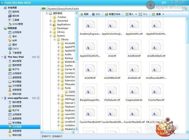The width and height of the screenshot is (189, 140).
Task: Select the Copperplate.ttc font file
Action: pos(134,93)
